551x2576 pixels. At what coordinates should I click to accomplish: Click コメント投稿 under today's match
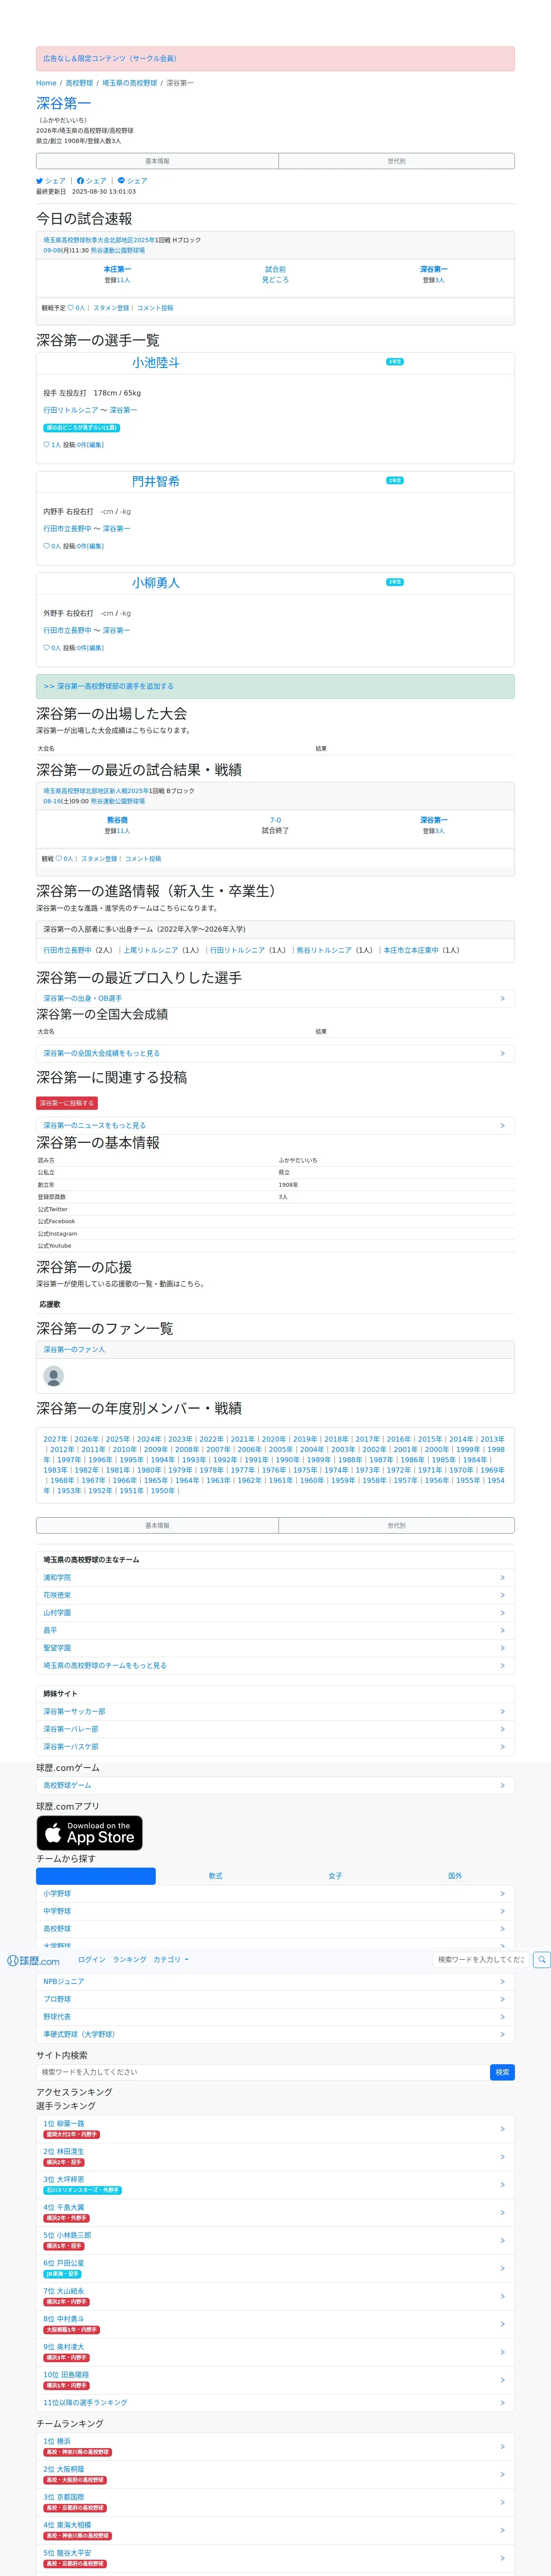155,308
